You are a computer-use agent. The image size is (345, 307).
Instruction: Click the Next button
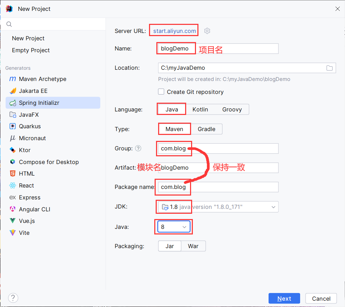(x=284, y=299)
